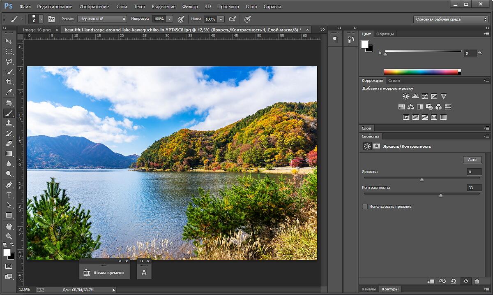The width and height of the screenshot is (493, 295).
Task: Open the Непрозр. opacity dropdown arrow
Action: click(x=169, y=19)
